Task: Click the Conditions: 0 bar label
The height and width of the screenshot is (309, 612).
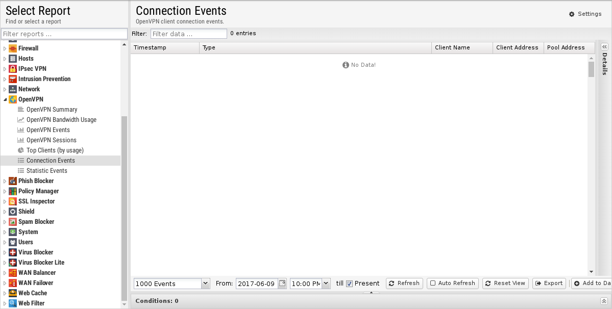Action: tap(157, 301)
